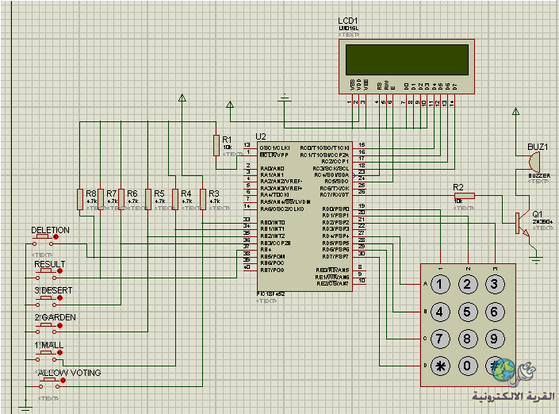Select the power terminal arrow above the buzzer

[x=515, y=111]
